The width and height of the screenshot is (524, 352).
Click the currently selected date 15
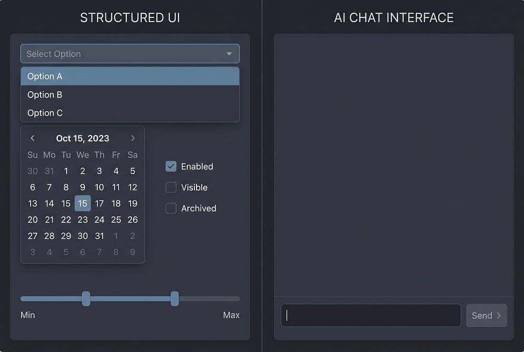click(x=82, y=203)
